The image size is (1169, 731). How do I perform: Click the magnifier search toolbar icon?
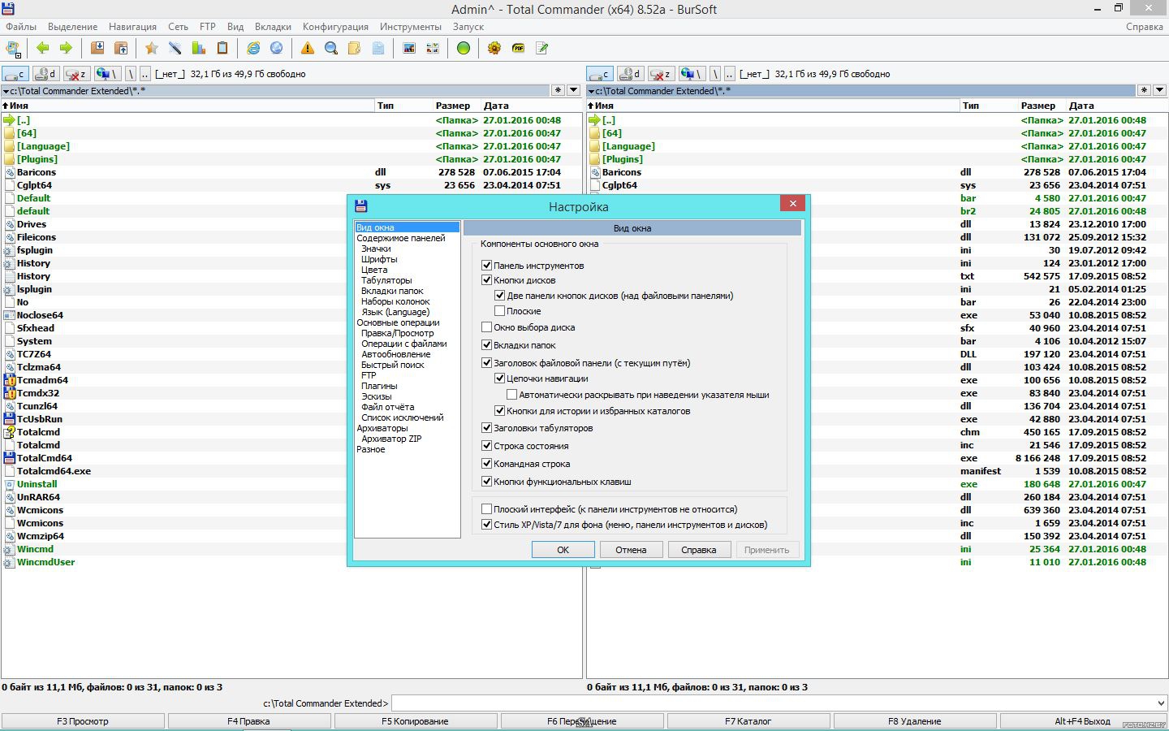click(331, 48)
